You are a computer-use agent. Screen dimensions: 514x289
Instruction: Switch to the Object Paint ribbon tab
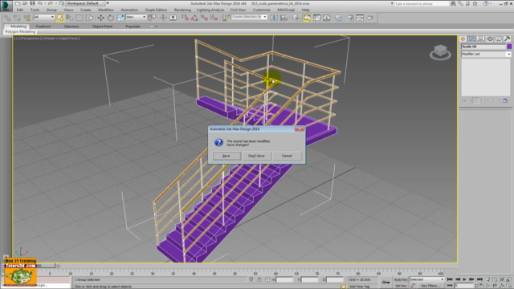click(102, 26)
